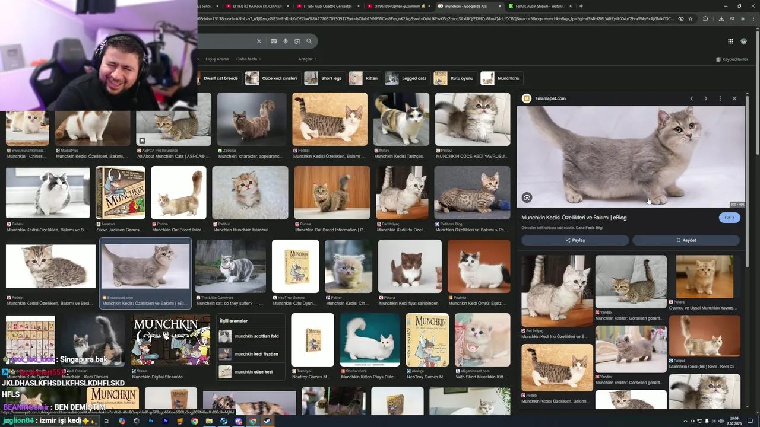Image resolution: width=760 pixels, height=427 pixels.
Task: Open related search munchkin scottish fold
Action: pos(249,336)
